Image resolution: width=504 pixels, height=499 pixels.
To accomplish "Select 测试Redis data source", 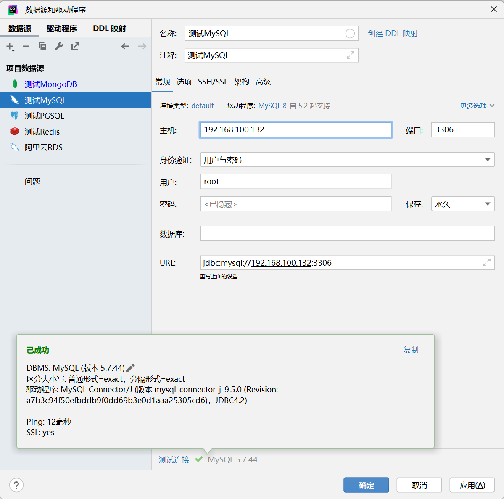I will 76,132.
